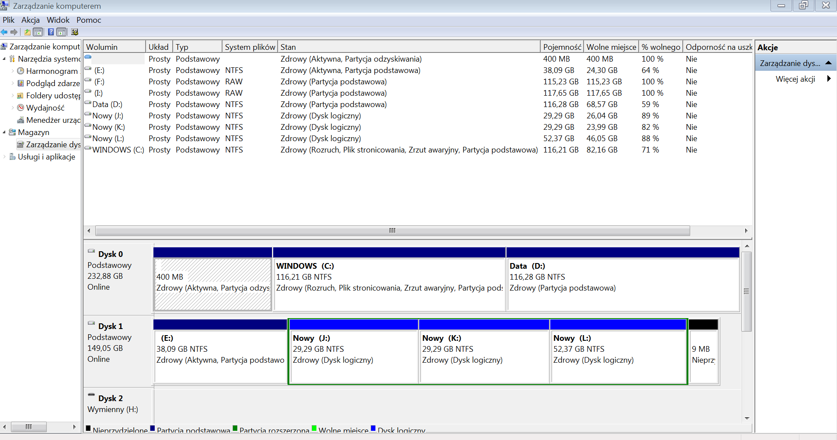Open the Pomoc menu
Screen dimensions: 837x440
click(89, 20)
